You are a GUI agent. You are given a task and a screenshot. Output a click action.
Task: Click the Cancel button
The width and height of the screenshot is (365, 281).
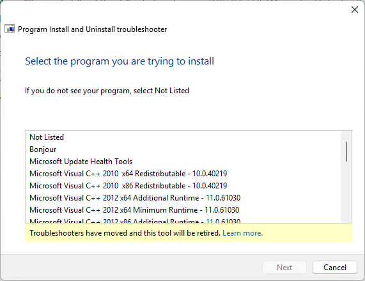click(335, 268)
